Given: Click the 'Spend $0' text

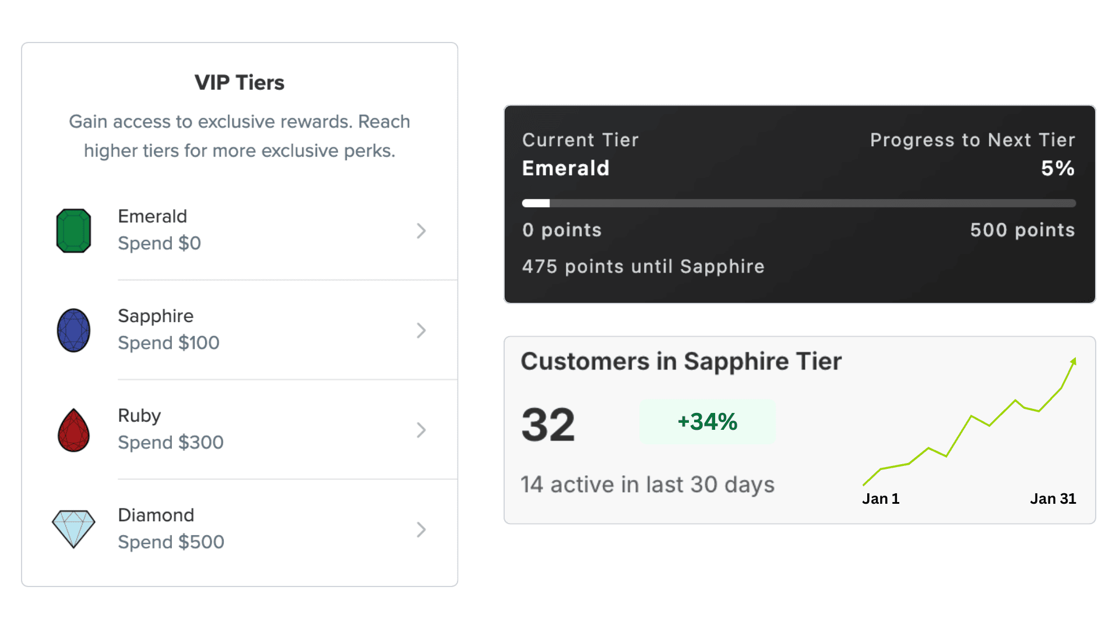Looking at the screenshot, I should coord(159,243).
